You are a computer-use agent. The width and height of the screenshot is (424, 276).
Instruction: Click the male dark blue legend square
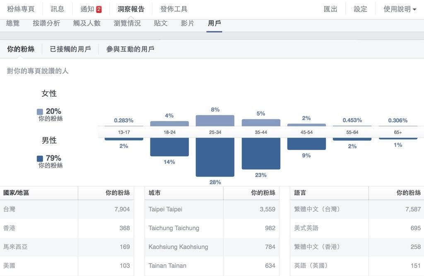(40, 158)
